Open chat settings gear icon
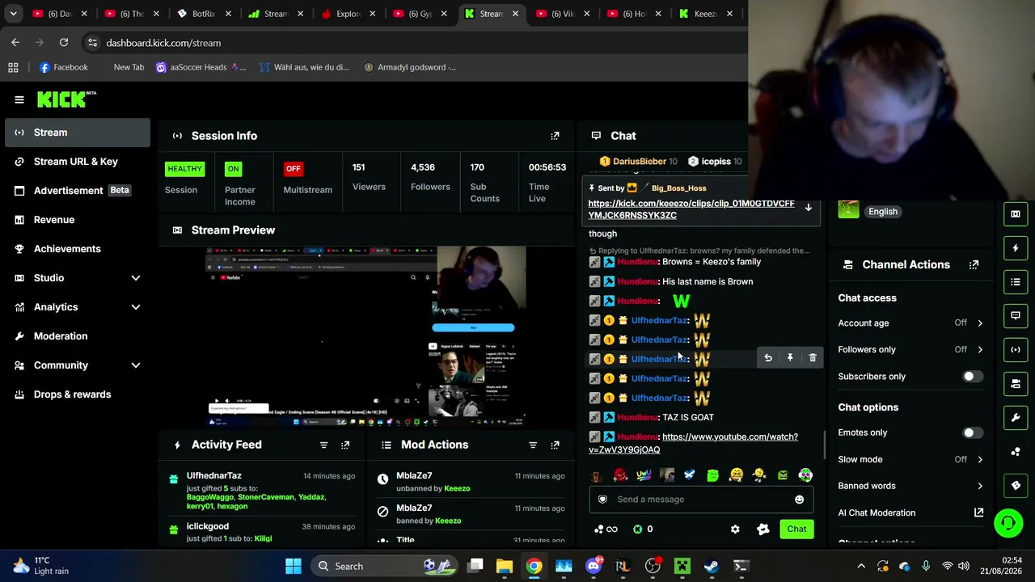The height and width of the screenshot is (582, 1035). coord(735,529)
